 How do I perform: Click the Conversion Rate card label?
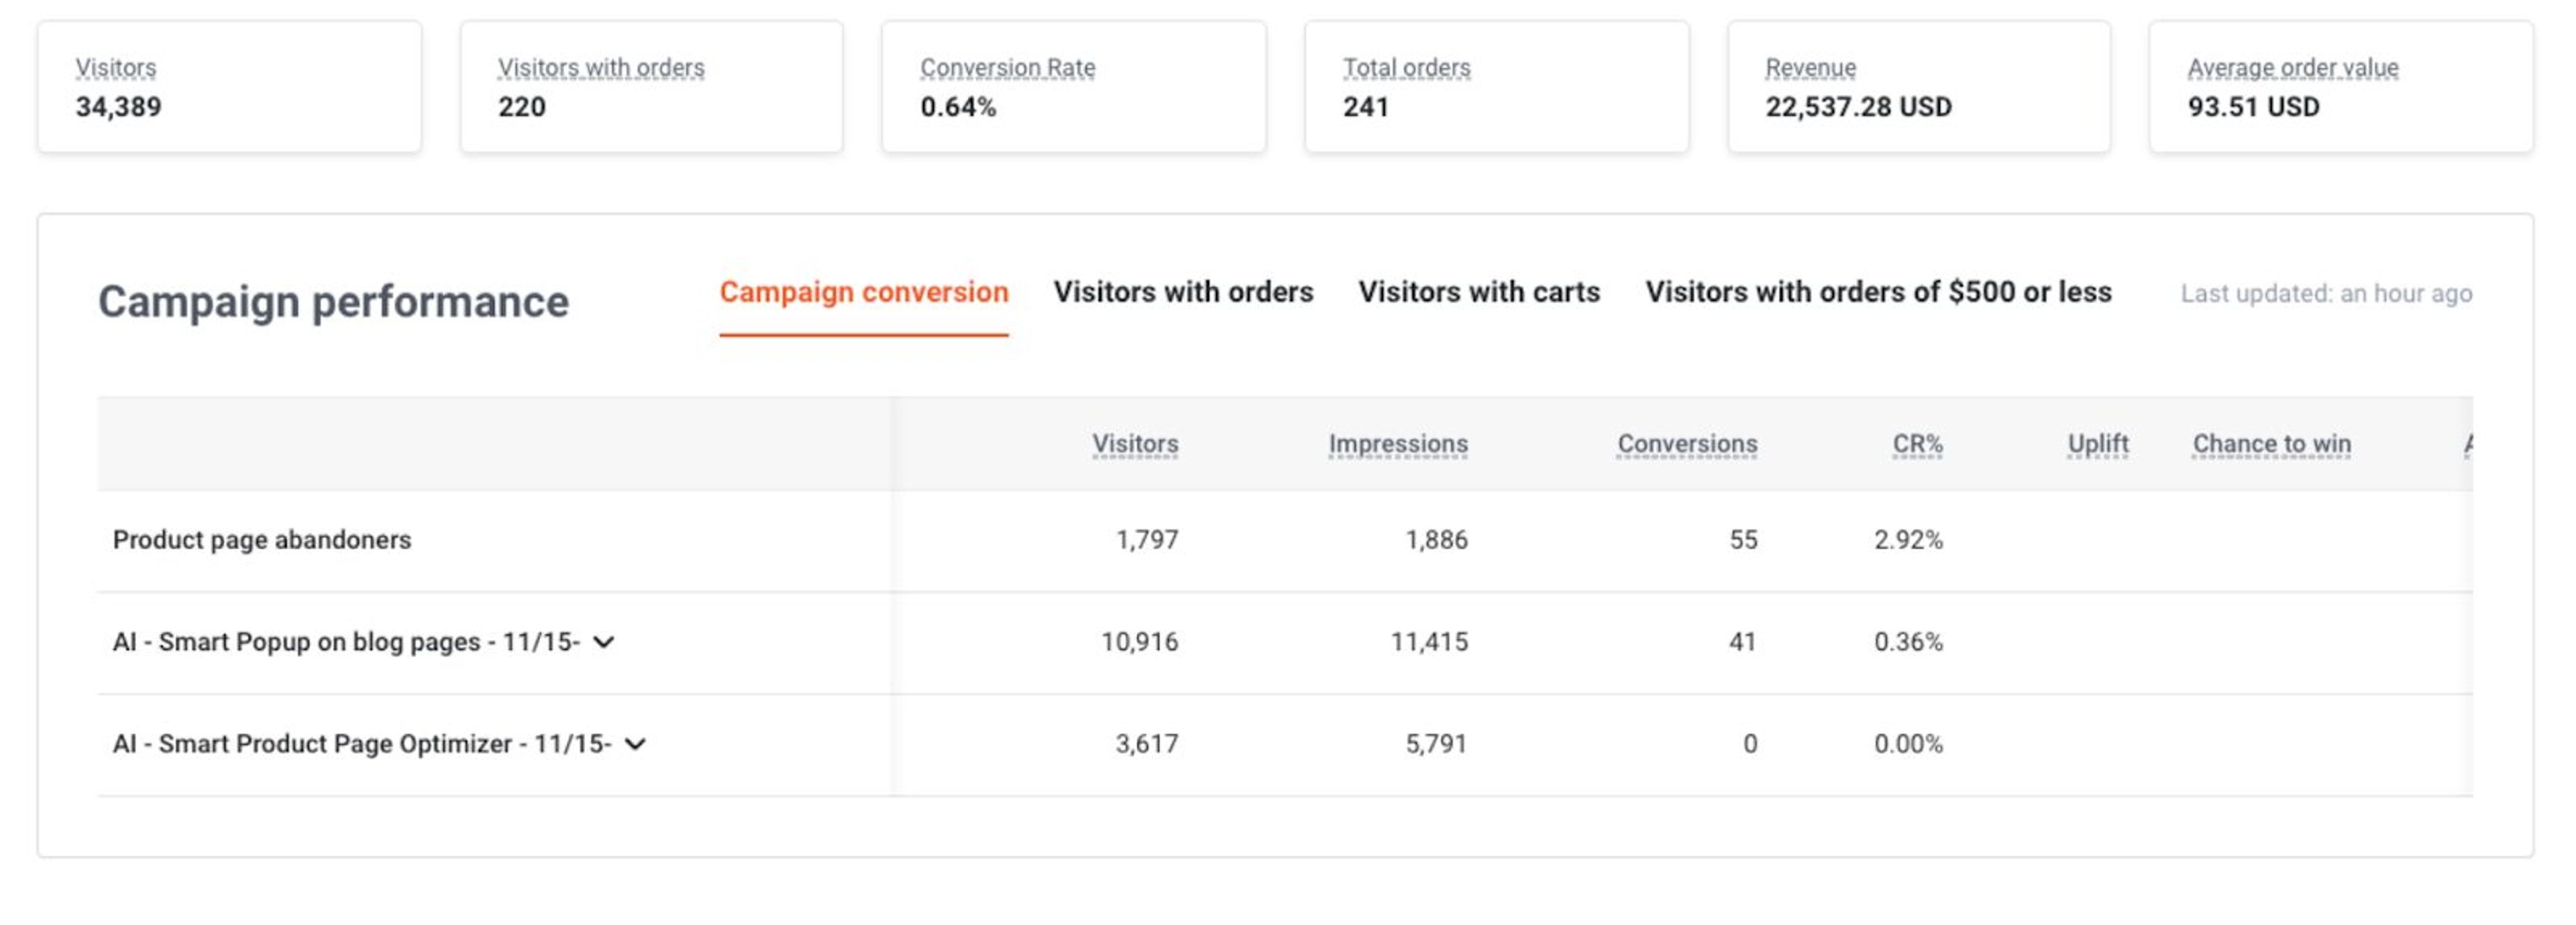click(1008, 68)
